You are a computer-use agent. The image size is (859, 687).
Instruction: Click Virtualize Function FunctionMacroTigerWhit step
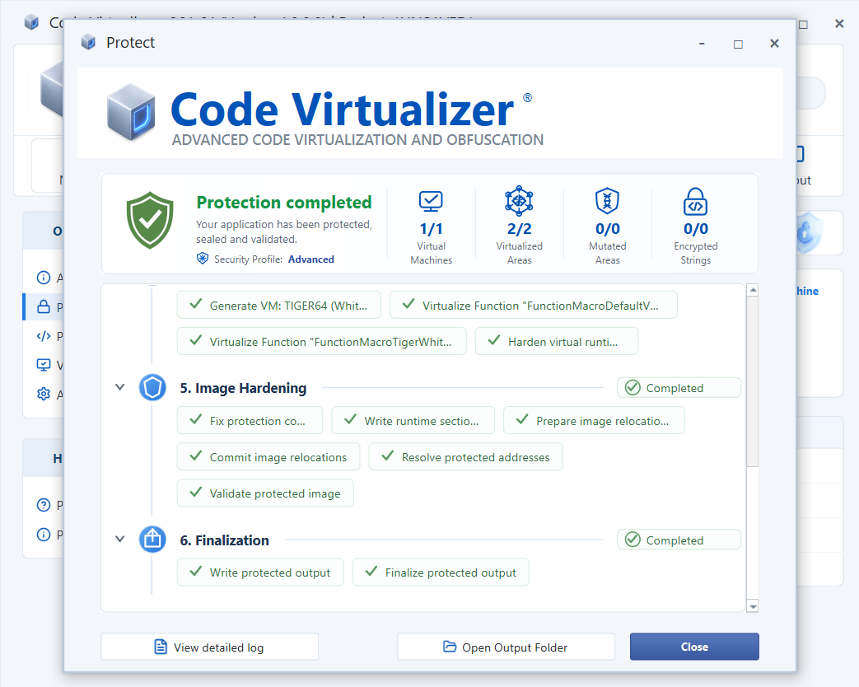click(x=321, y=341)
